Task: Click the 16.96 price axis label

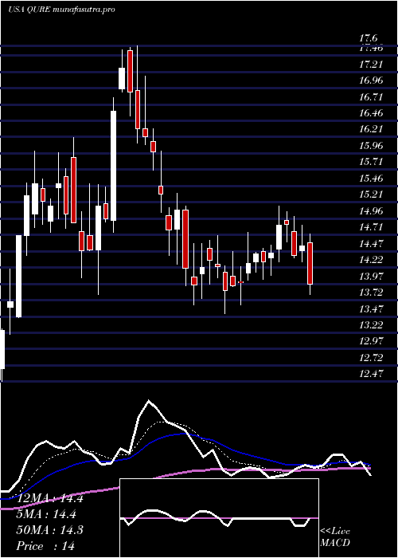Action: (371, 81)
